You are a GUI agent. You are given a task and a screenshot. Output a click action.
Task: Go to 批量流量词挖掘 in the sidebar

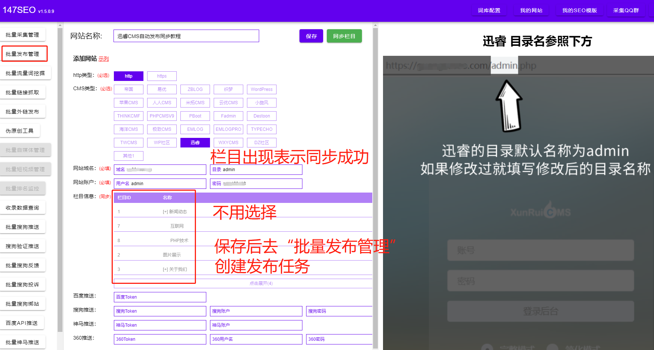click(x=25, y=73)
